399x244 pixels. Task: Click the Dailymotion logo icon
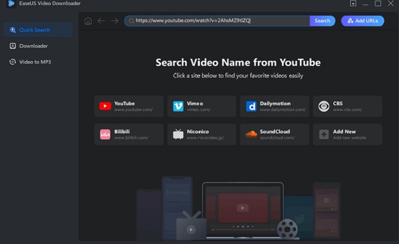click(x=251, y=106)
